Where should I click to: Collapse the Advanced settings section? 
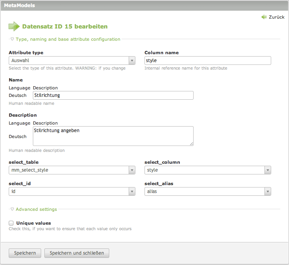tap(36, 209)
